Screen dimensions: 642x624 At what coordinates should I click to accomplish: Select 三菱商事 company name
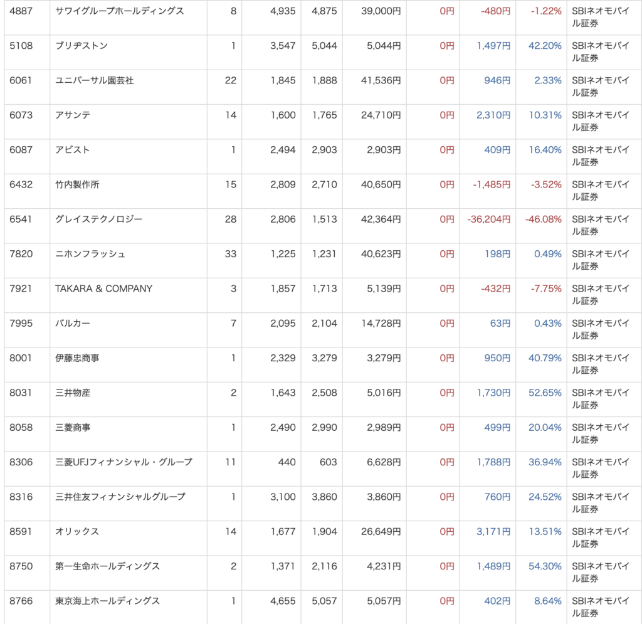[73, 428]
